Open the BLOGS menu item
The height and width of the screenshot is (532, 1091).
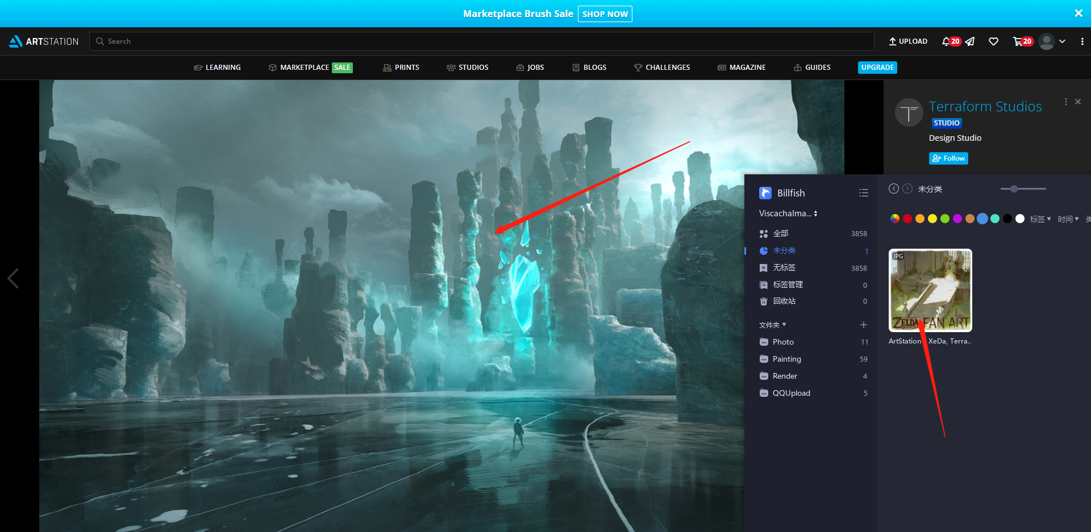tap(589, 67)
